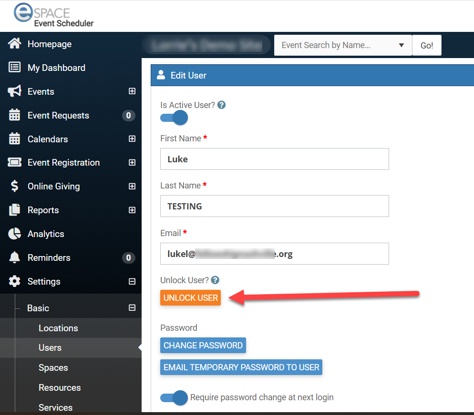Click help icon next to Unlock User
The height and width of the screenshot is (415, 474).
click(x=215, y=280)
